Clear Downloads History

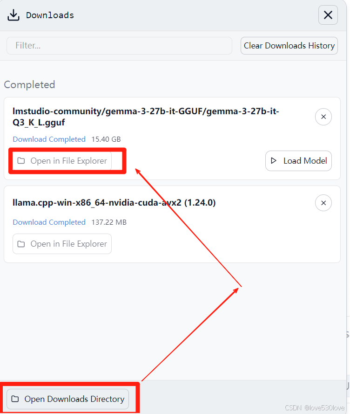[289, 46]
